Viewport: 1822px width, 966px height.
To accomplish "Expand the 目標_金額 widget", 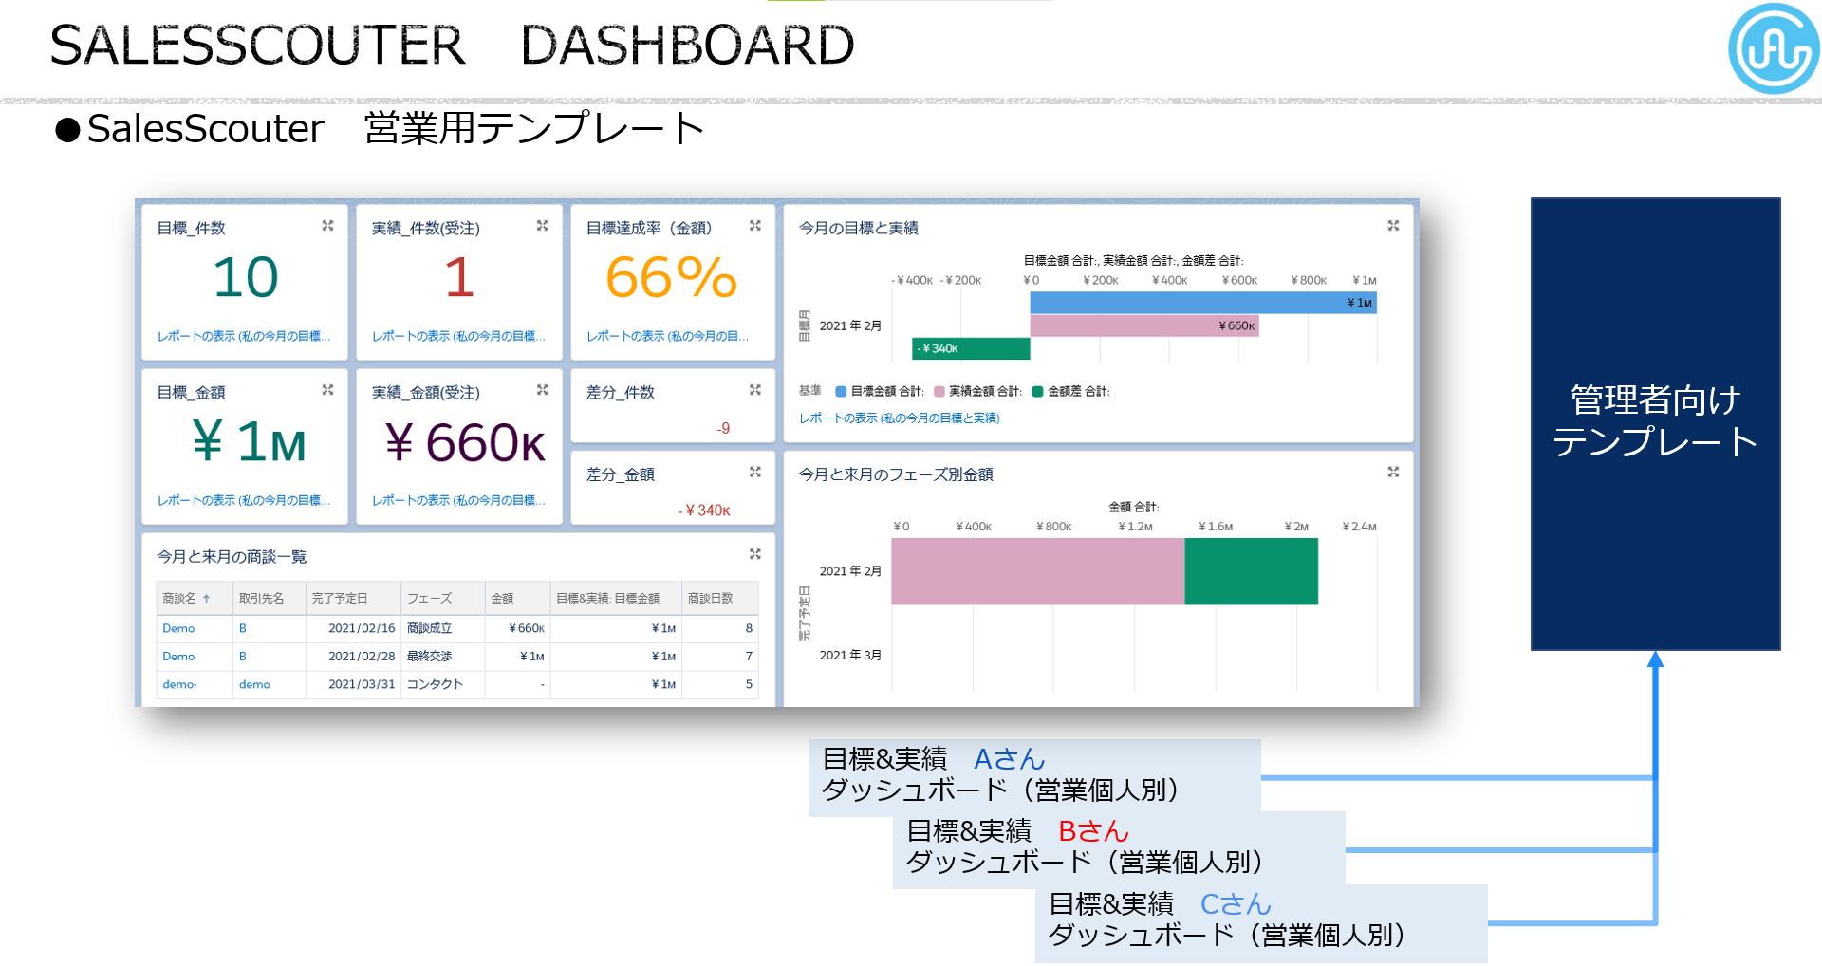I will 327,390.
